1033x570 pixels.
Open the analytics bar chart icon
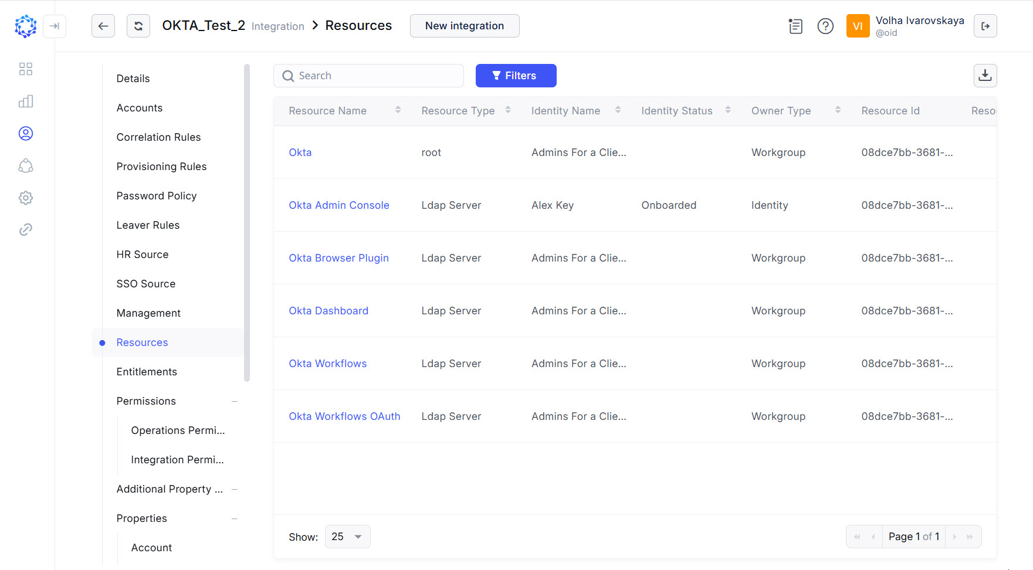pos(26,101)
